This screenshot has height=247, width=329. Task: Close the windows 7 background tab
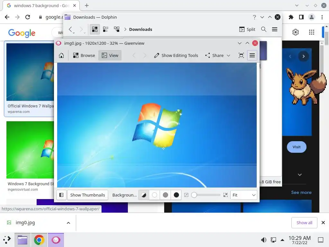coord(75,5)
